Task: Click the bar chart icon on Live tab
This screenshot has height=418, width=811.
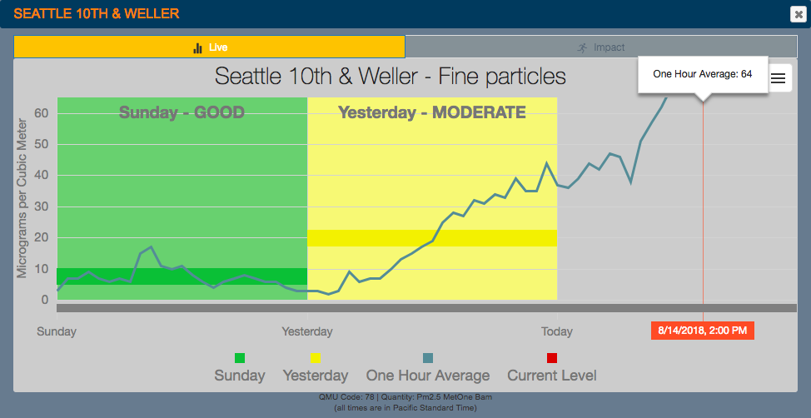Action: (x=197, y=48)
